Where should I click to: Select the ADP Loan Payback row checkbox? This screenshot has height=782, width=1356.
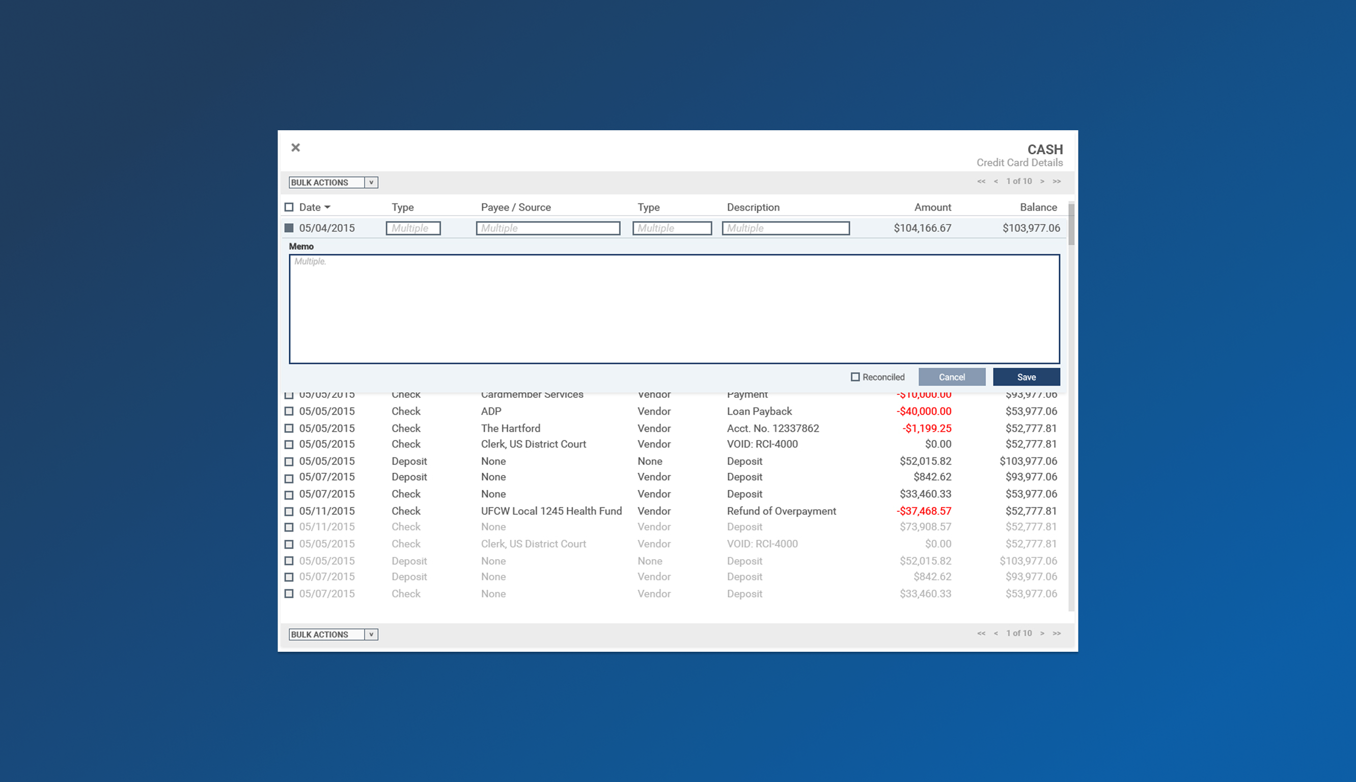coord(289,412)
